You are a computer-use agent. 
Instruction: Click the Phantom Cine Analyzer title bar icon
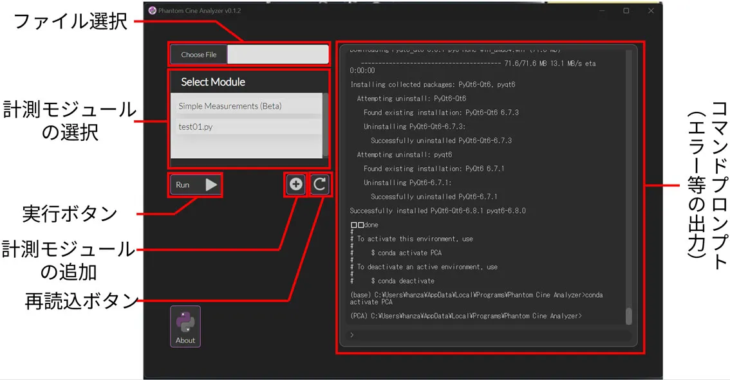[x=152, y=11]
